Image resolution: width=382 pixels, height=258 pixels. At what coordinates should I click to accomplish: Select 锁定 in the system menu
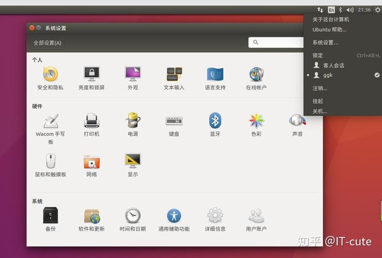tap(318, 55)
